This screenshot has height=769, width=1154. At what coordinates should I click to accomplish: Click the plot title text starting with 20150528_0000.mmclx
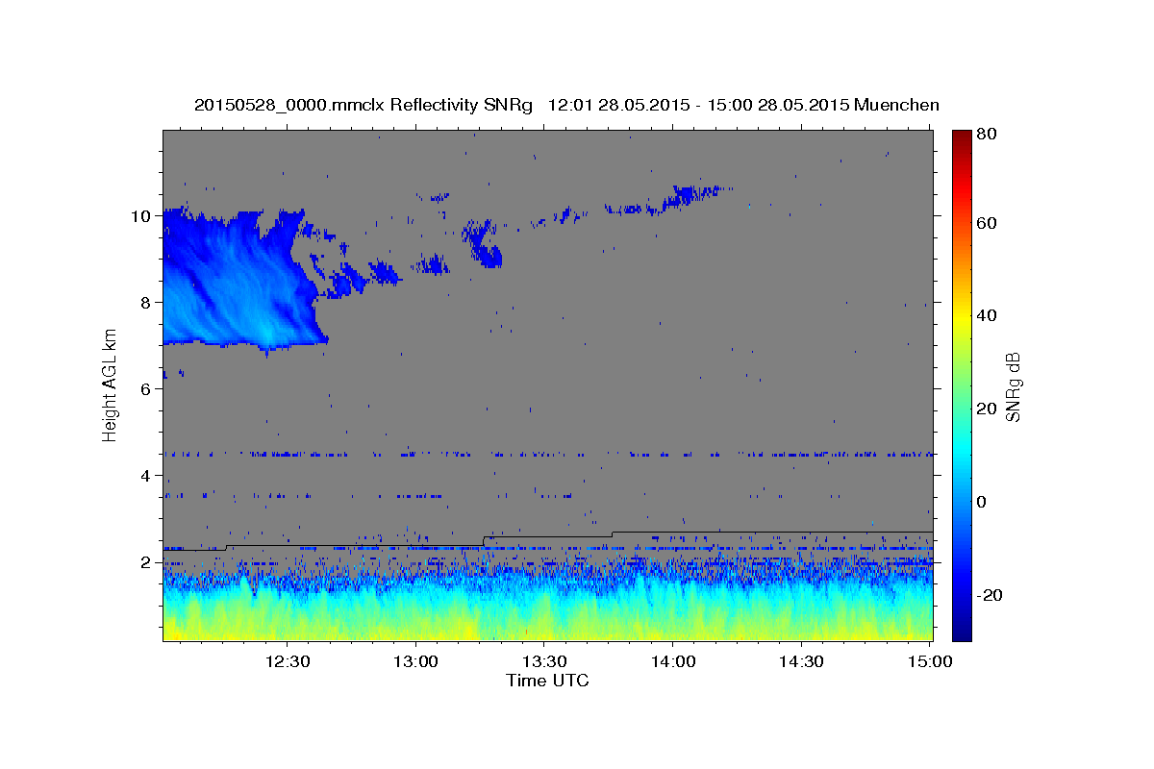click(566, 105)
